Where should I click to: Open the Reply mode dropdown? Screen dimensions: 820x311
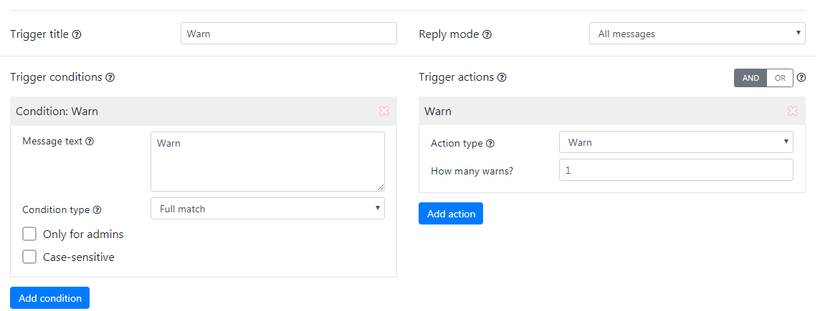tap(697, 34)
